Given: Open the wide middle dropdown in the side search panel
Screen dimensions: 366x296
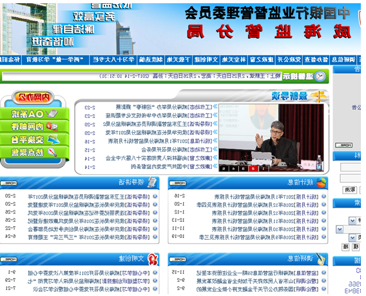Looking at the screenshot, I should tap(348, 229).
